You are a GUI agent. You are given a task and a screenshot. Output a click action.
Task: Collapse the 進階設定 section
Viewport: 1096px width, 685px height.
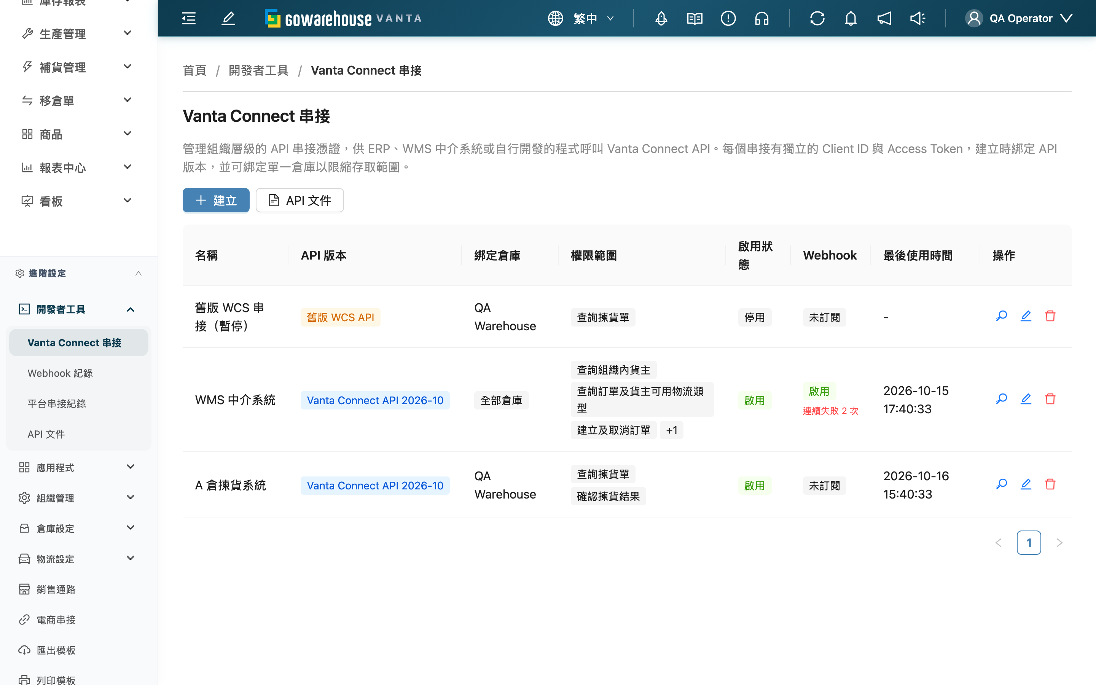79,273
